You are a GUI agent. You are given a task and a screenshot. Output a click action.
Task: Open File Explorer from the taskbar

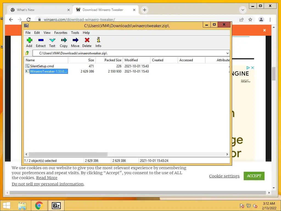[x=22, y=206]
